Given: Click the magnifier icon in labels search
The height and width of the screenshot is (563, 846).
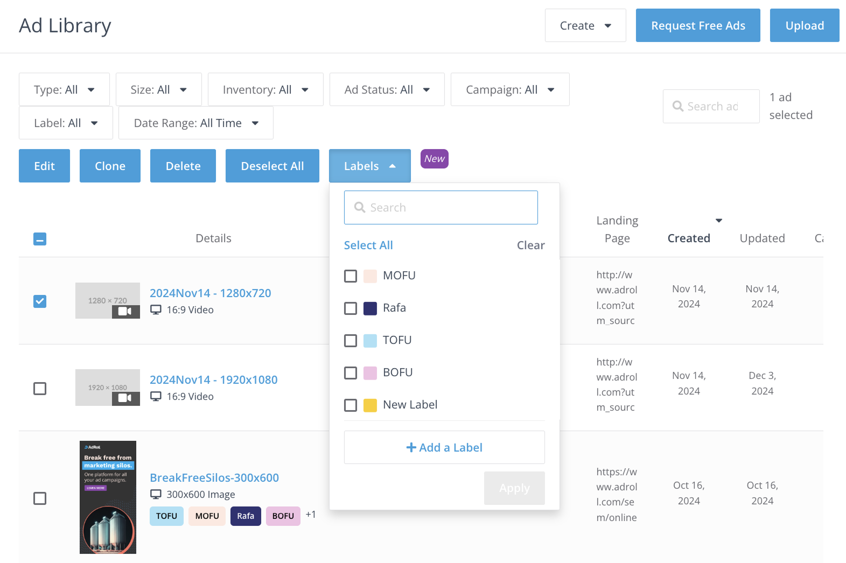Looking at the screenshot, I should (360, 208).
